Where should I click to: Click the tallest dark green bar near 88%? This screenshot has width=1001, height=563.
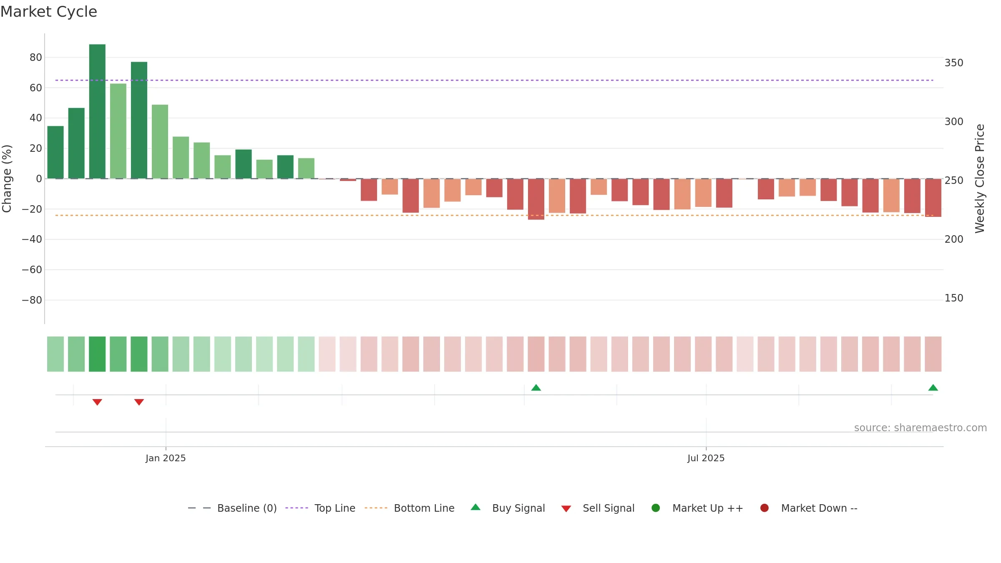click(97, 111)
